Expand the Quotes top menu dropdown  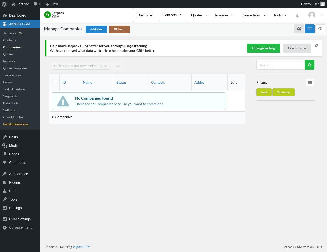(206, 15)
